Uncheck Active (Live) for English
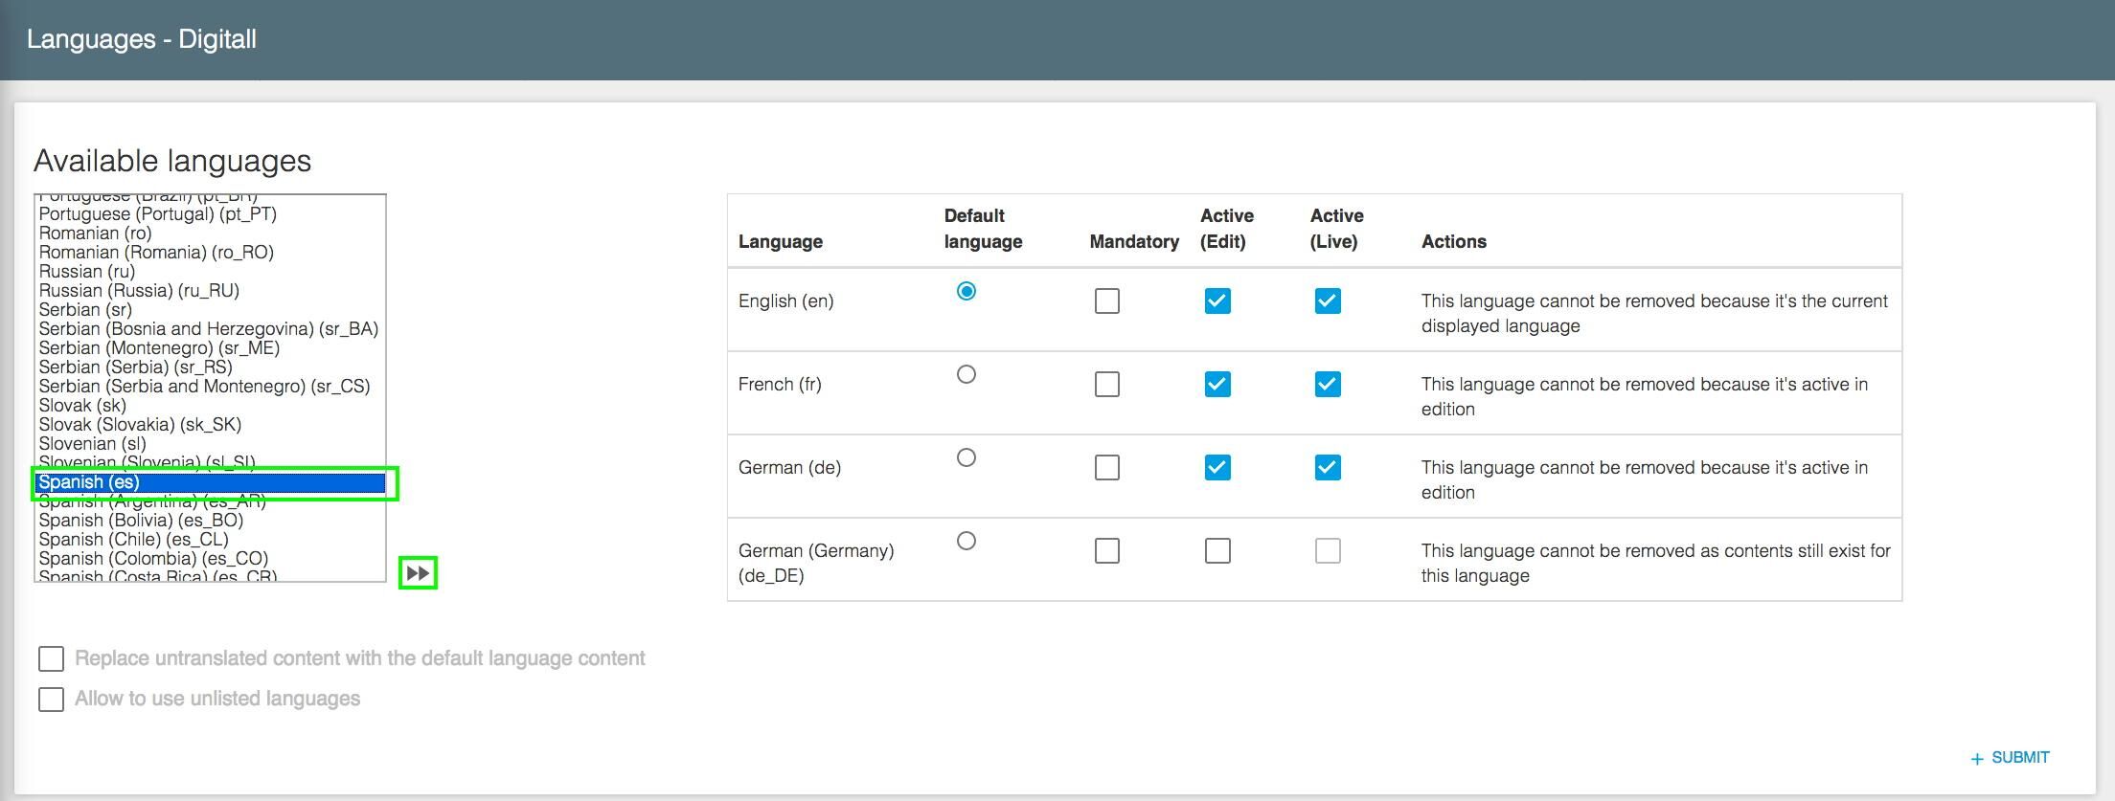The width and height of the screenshot is (2115, 801). (1328, 300)
